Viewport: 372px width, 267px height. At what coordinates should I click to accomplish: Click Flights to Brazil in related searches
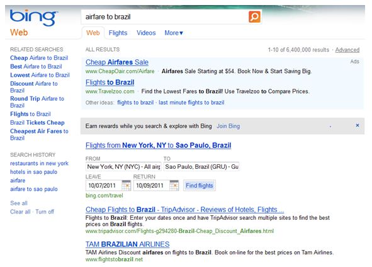click(x=30, y=114)
